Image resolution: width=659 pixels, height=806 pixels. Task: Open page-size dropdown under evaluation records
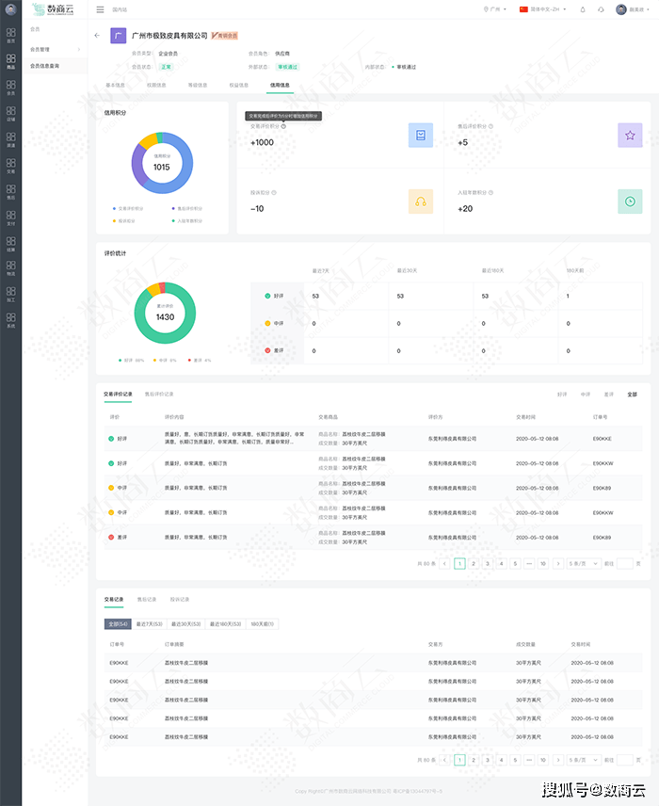583,564
